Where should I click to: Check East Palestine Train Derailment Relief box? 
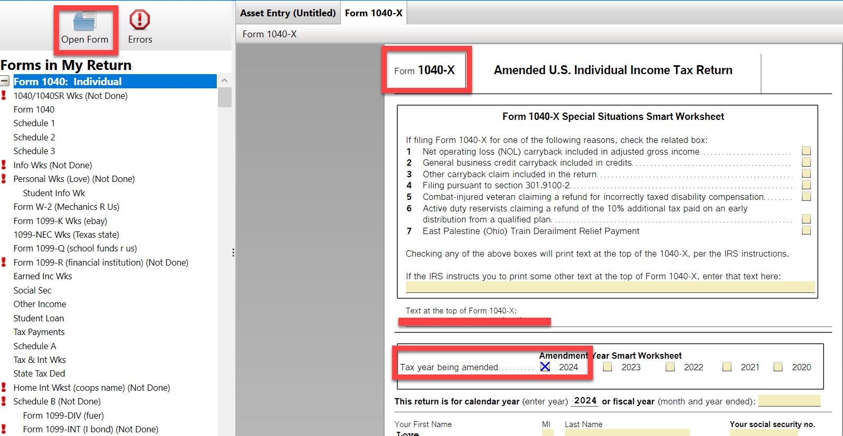click(806, 230)
